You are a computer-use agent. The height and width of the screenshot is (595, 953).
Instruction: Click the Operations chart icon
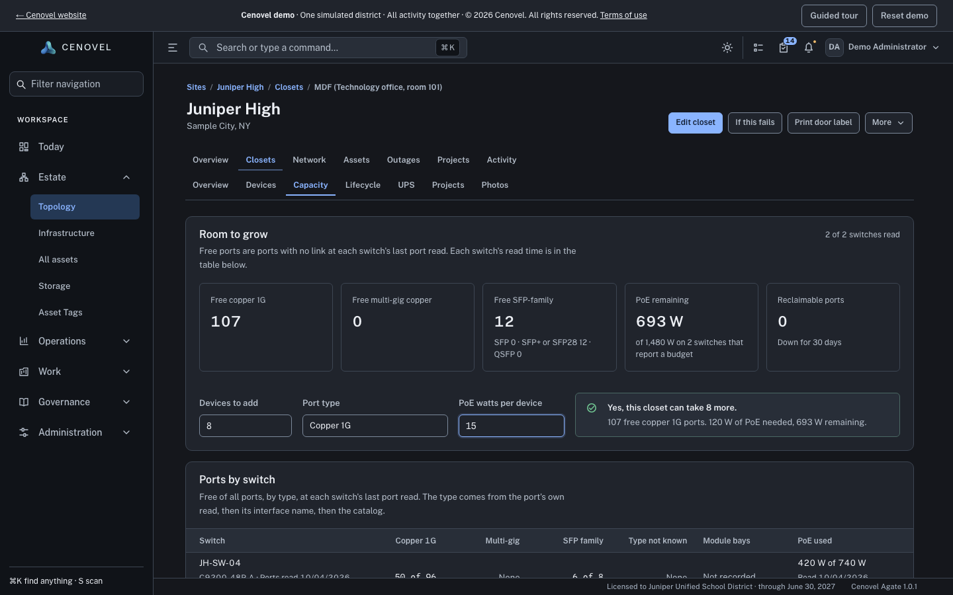click(24, 341)
